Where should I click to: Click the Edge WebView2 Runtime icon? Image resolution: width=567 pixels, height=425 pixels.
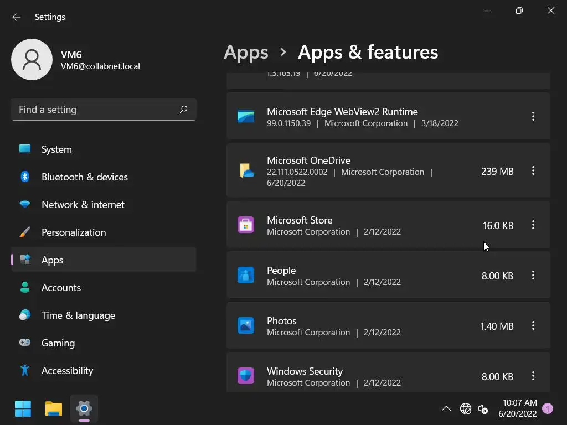click(x=246, y=117)
